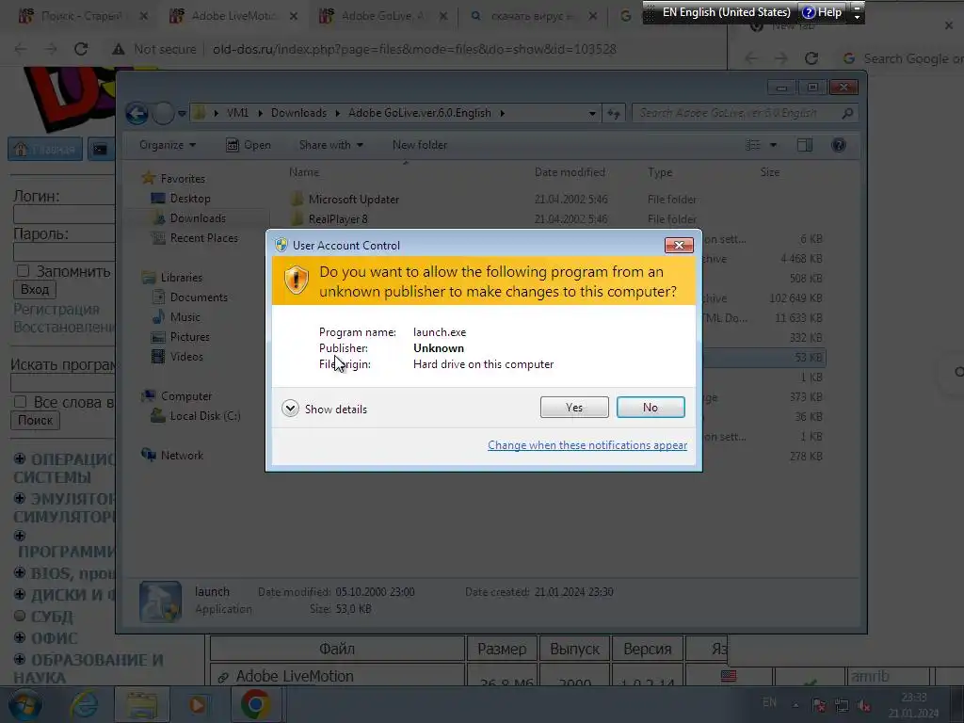This screenshot has height=723, width=964.
Task: Open address bar history dropdown
Action: (x=592, y=113)
